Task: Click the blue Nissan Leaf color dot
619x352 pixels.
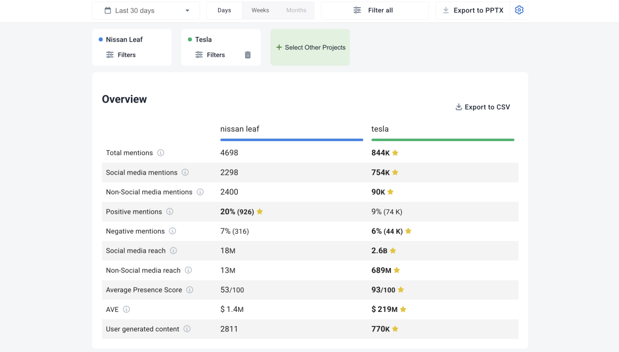Action: click(100, 40)
